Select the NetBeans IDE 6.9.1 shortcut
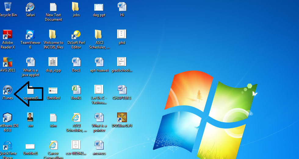The height and width of the screenshot is (159, 299). (x=7, y=118)
